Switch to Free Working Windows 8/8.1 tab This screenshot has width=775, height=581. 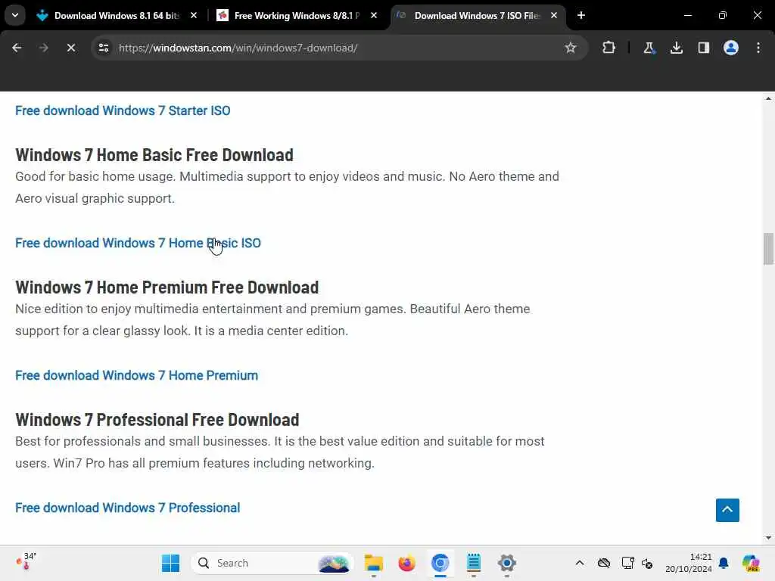[297, 16]
